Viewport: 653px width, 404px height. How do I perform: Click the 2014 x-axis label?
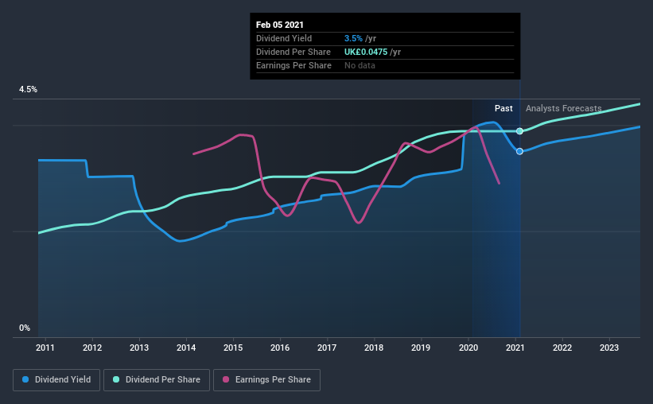click(186, 348)
